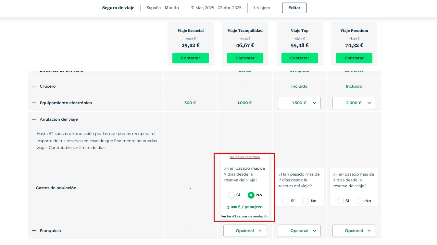Screen dimensions: 437x245
Task: Contratar the Viaje Top plan
Action: coord(300,58)
